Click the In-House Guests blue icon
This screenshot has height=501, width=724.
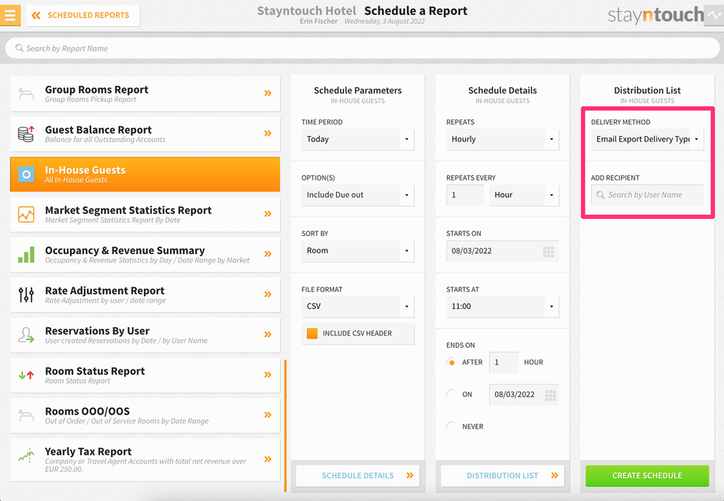[26, 175]
